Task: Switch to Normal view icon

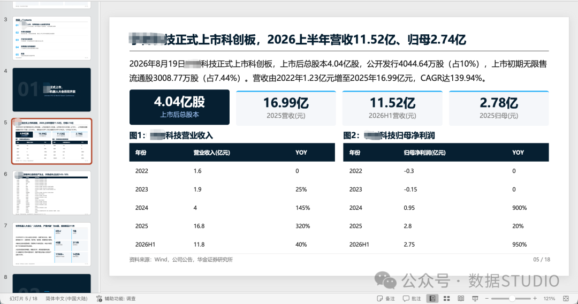Action: coord(432,299)
